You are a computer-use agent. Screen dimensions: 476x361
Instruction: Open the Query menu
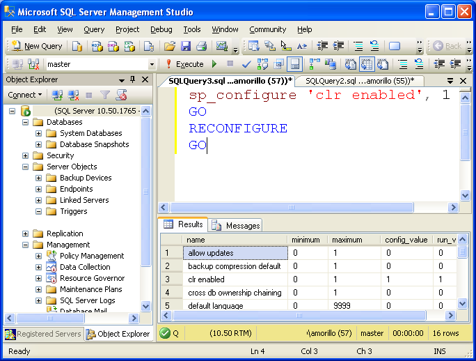click(x=94, y=29)
